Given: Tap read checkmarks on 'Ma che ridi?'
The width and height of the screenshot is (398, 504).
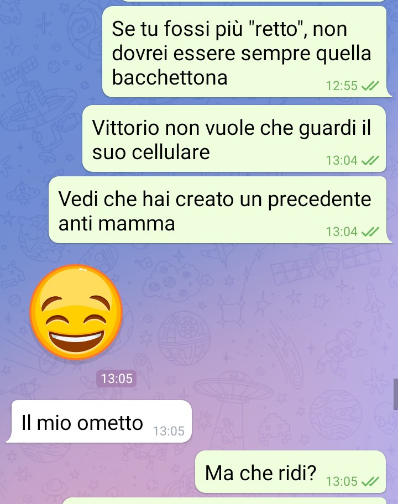Looking at the screenshot, I should click(370, 481).
